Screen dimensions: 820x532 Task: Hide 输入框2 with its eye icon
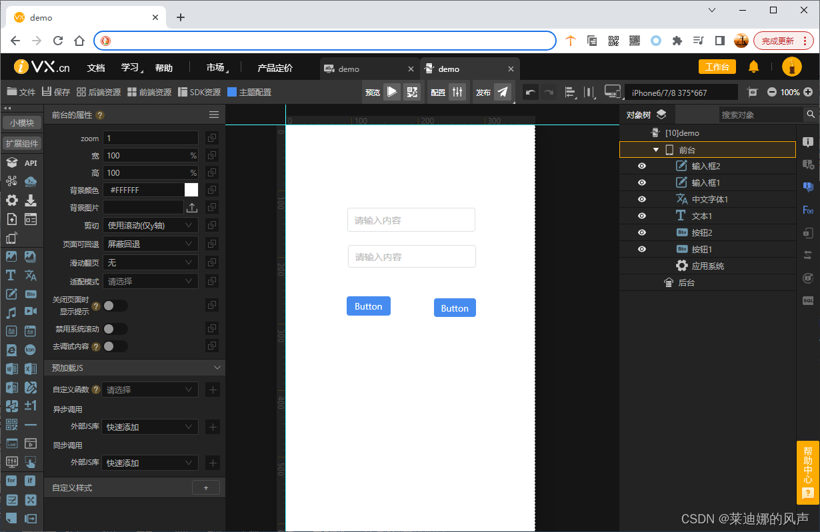pos(642,166)
